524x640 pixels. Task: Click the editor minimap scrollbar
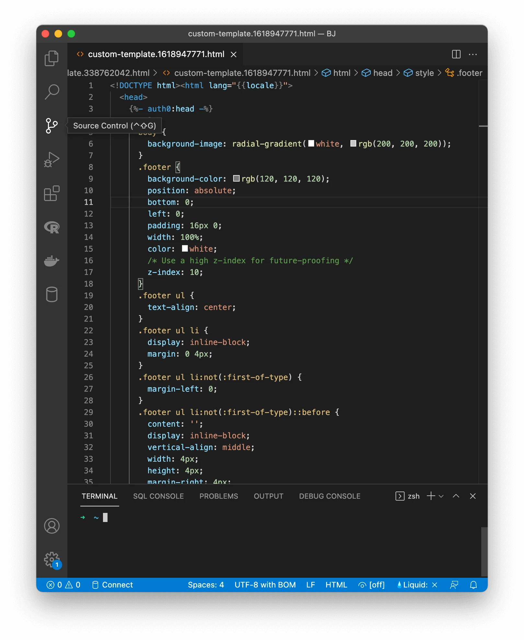pyautogui.click(x=483, y=126)
